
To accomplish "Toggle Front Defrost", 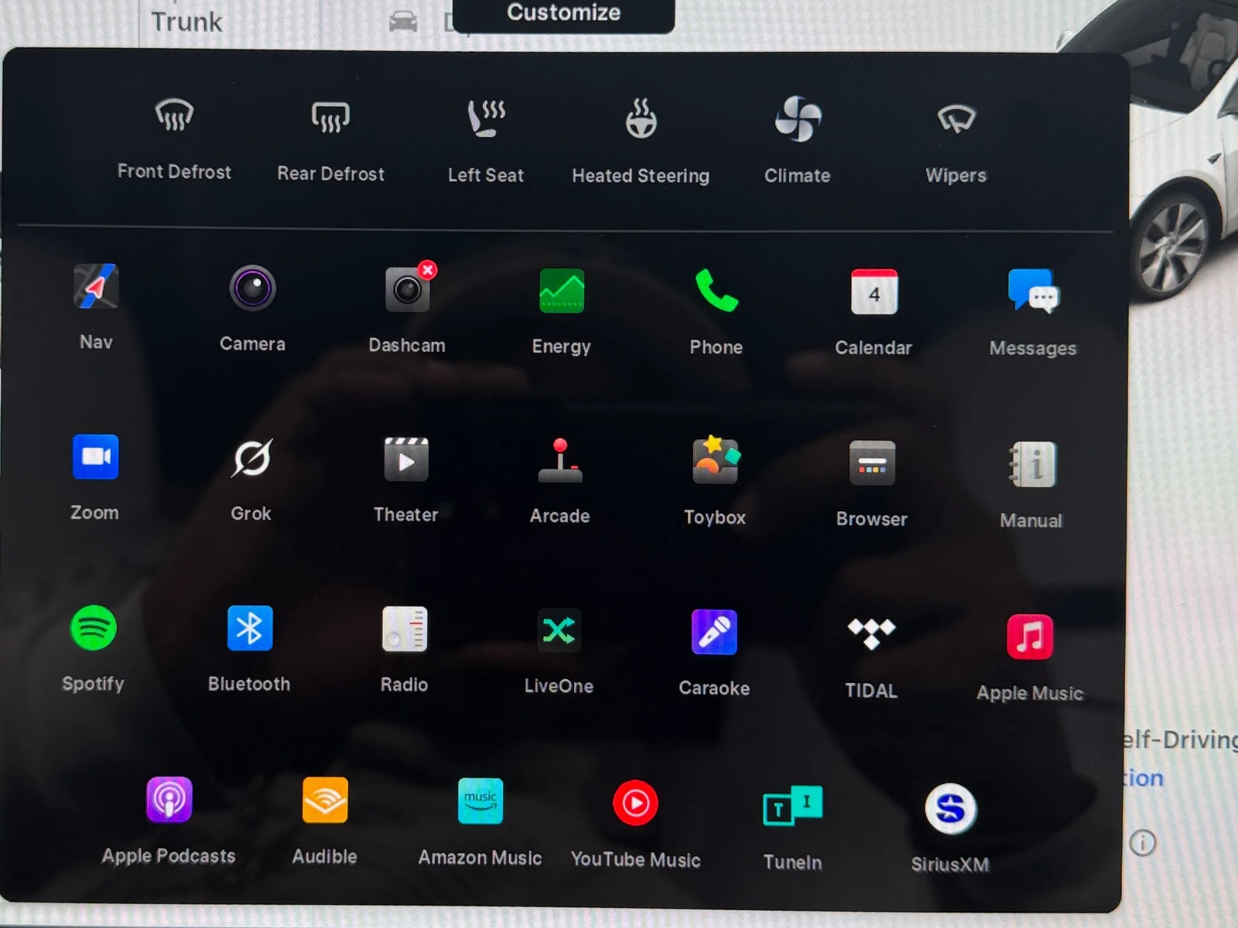I will click(174, 117).
